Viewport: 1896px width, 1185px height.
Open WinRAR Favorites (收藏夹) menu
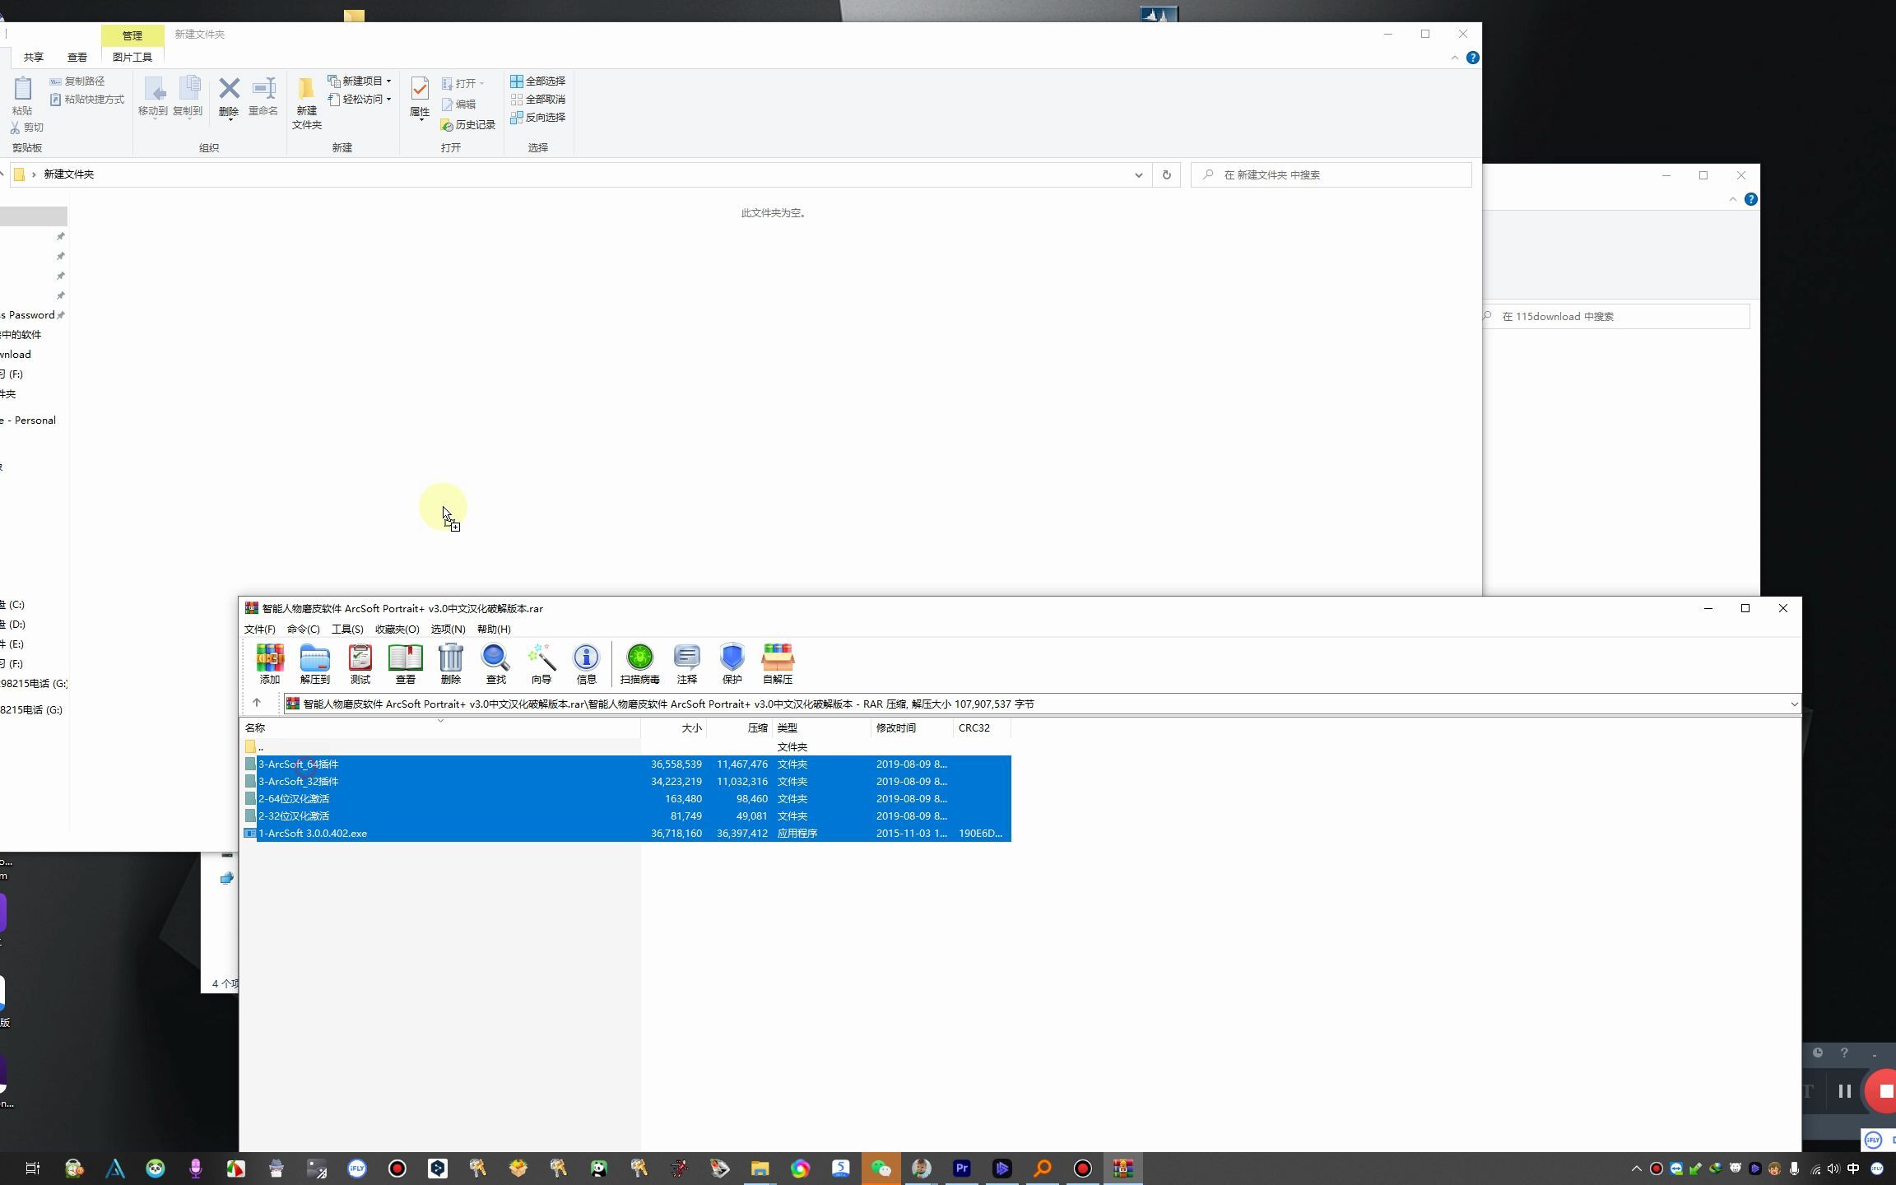tap(397, 629)
